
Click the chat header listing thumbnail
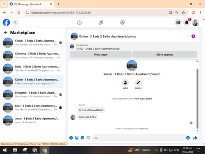point(74,36)
